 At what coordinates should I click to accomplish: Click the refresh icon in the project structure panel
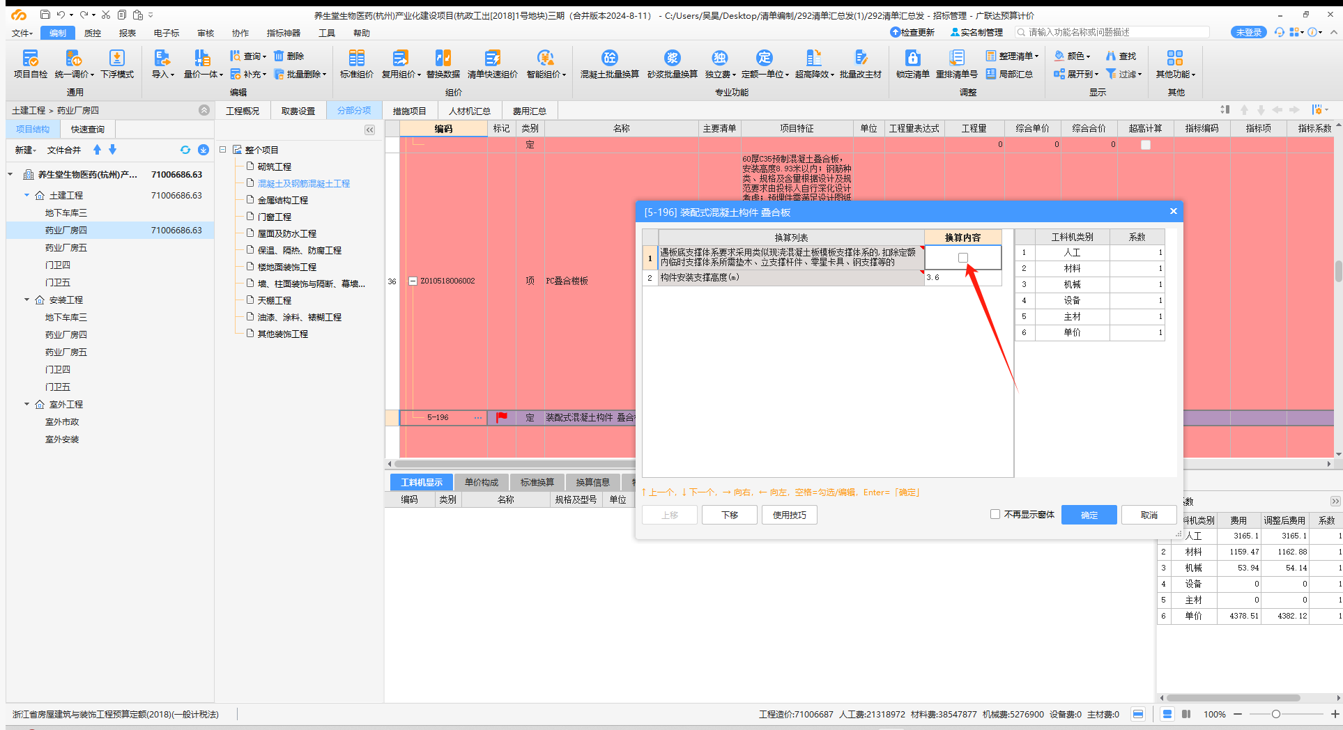185,150
